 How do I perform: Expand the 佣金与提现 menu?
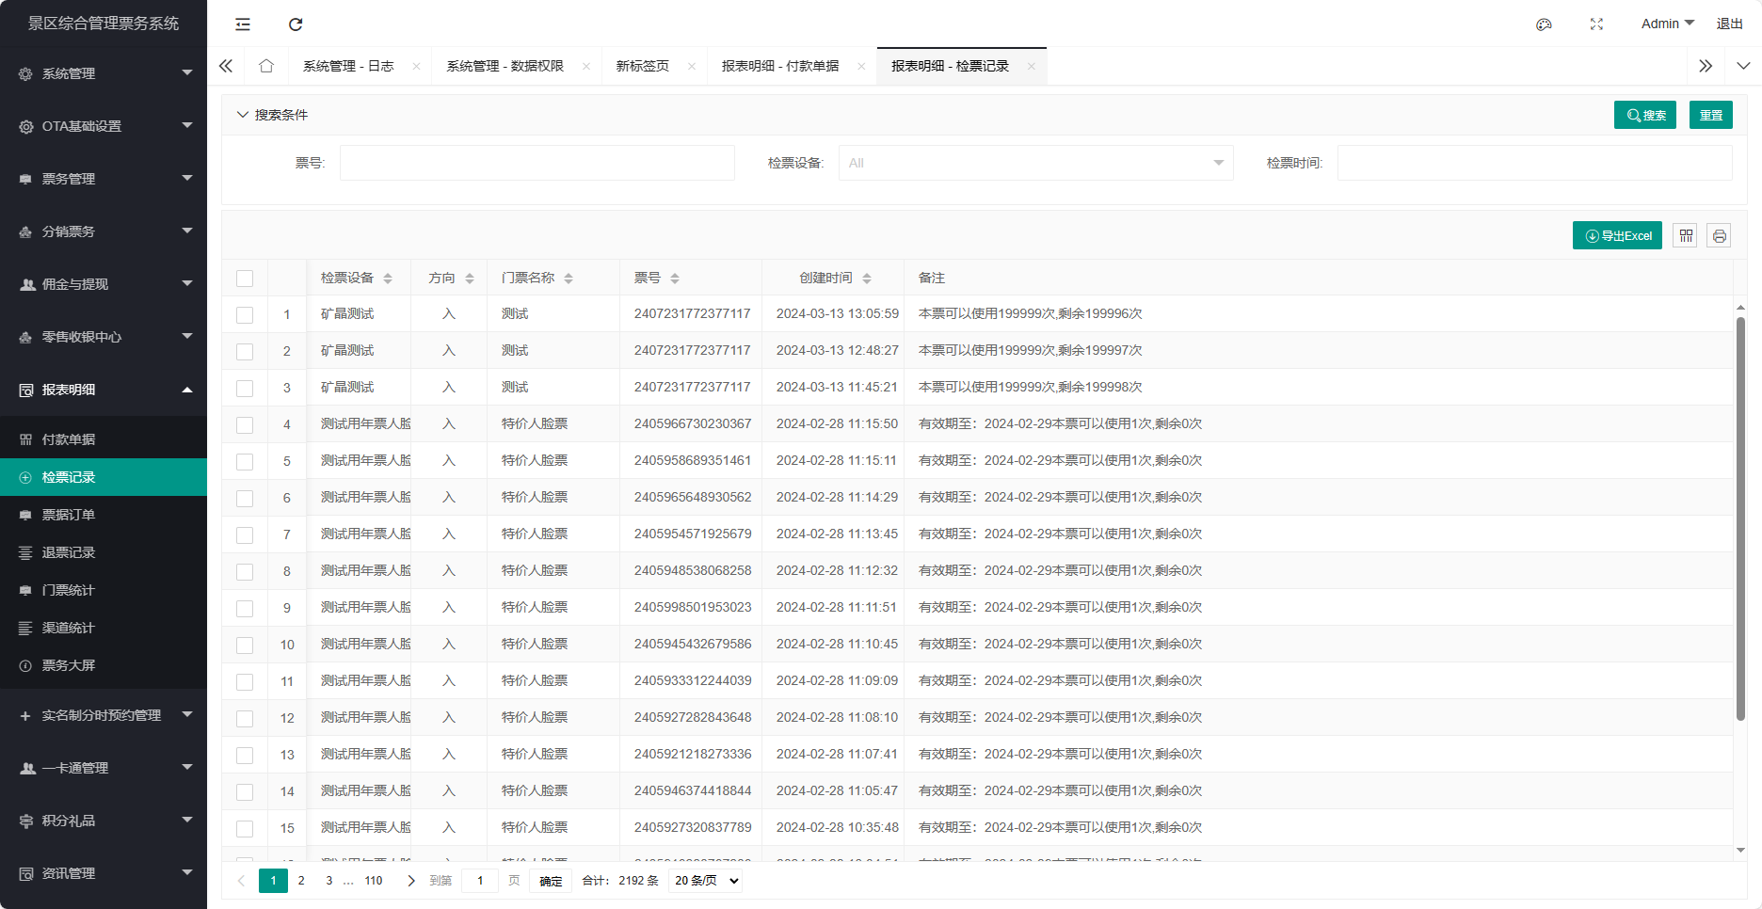(104, 284)
